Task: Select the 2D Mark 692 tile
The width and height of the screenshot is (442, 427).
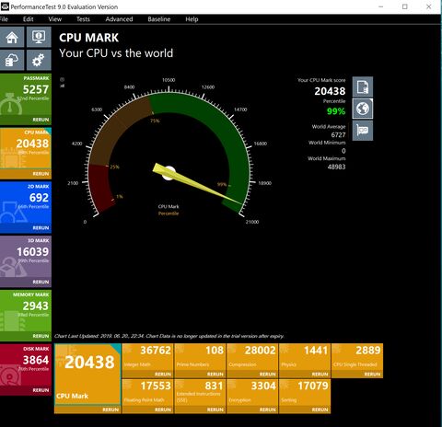Action: tap(26, 203)
